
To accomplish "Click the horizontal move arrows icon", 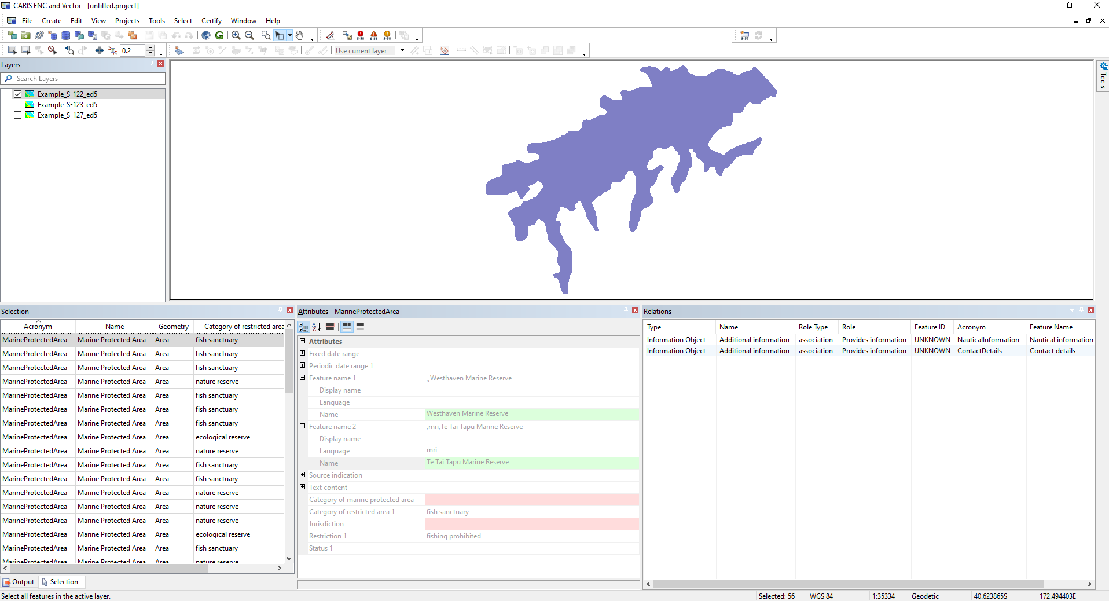I will pos(100,50).
